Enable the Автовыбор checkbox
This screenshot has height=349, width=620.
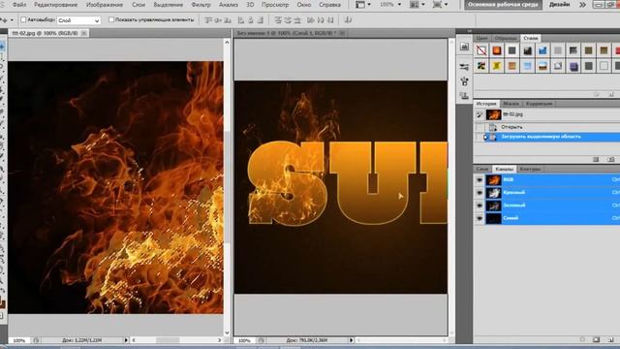(23, 19)
